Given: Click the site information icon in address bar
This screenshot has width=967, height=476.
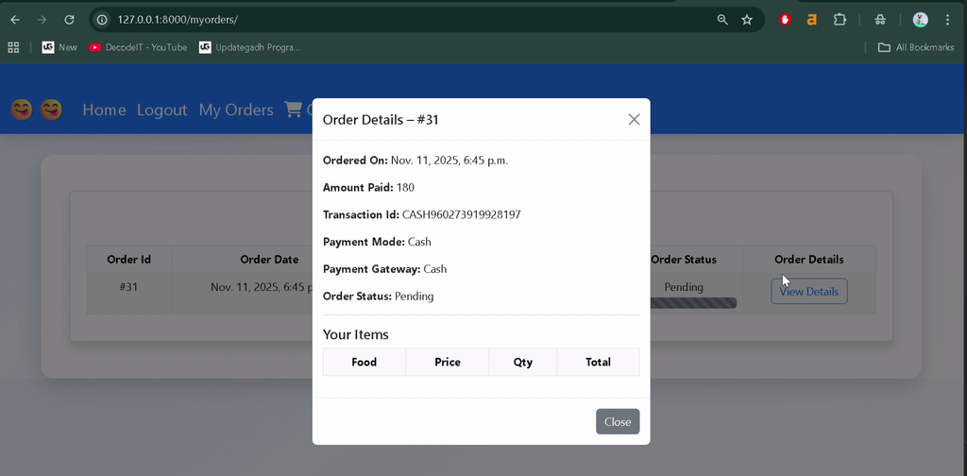Looking at the screenshot, I should 102,20.
